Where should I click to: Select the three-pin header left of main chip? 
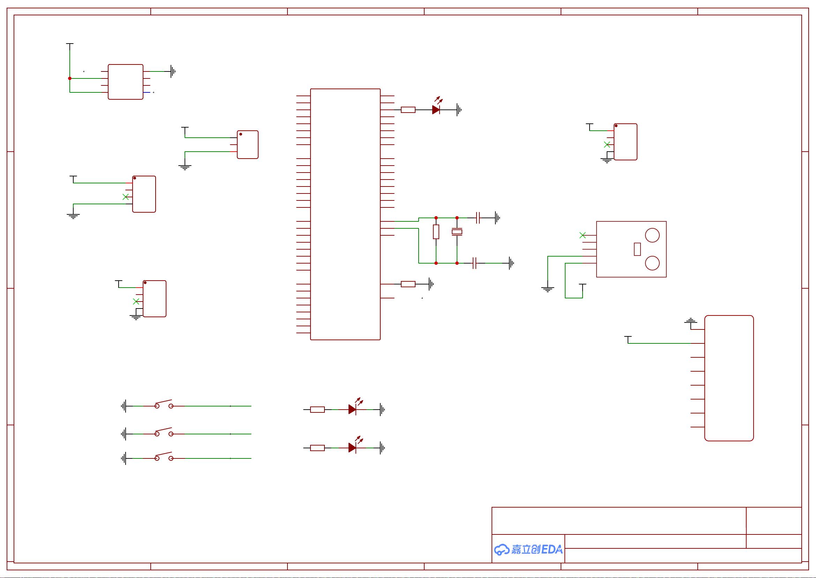pos(248,144)
